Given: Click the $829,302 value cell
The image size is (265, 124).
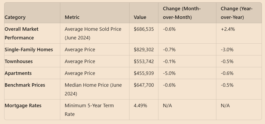Looking at the screenshot, I should point(144,49).
